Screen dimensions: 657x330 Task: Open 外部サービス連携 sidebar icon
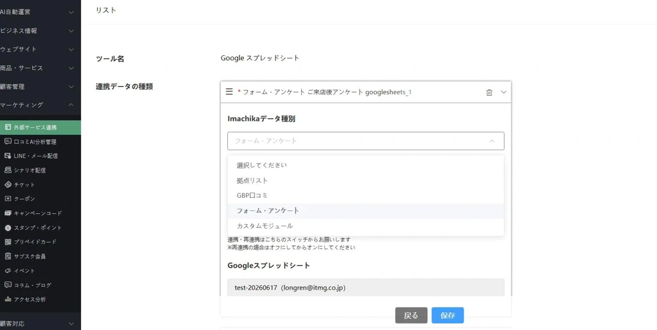(8, 127)
